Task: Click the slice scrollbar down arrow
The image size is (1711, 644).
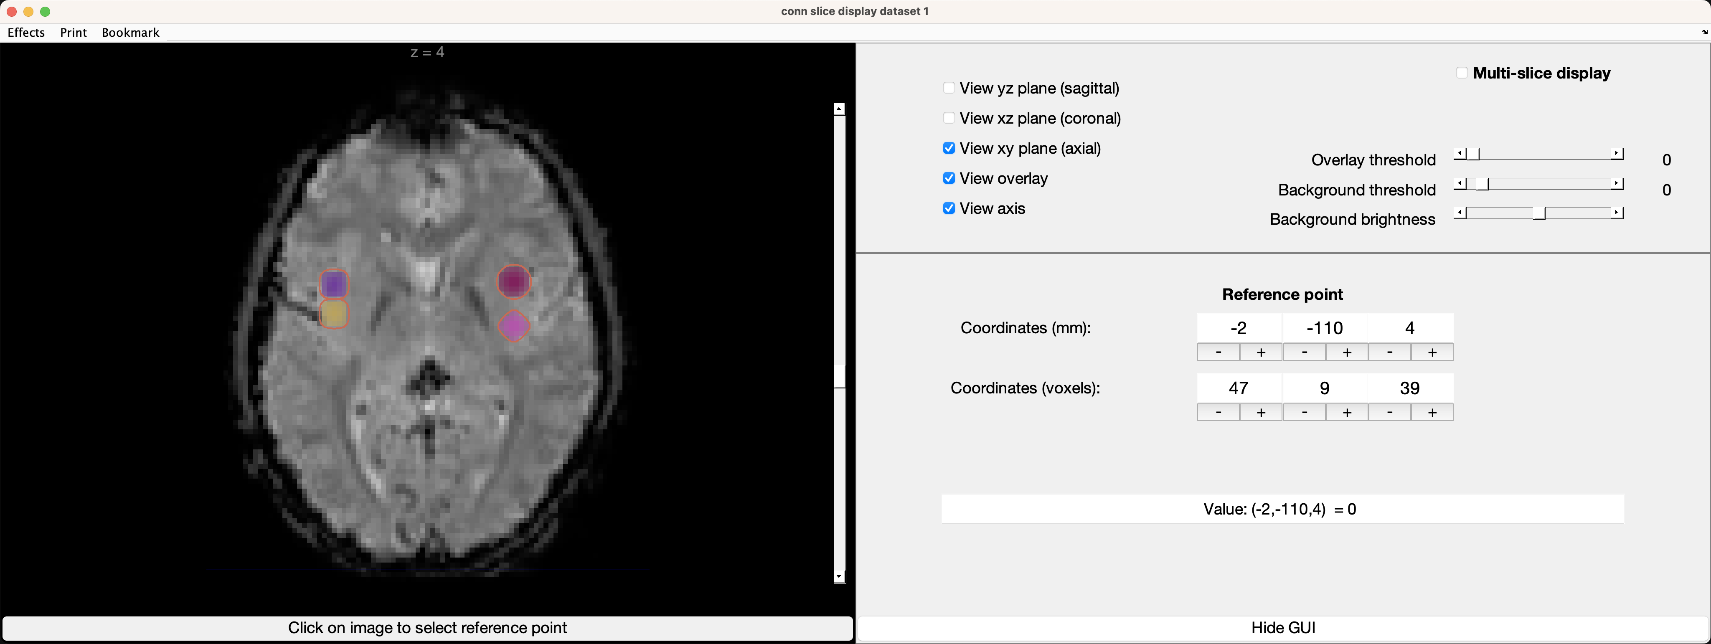Action: 840,577
